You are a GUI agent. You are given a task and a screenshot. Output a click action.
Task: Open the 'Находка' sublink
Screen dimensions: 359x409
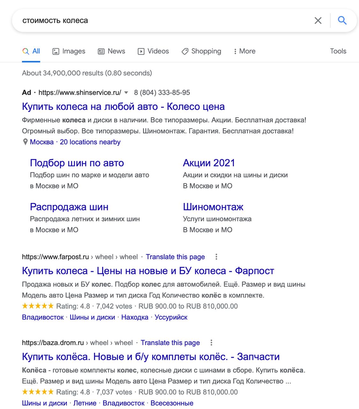[x=135, y=317]
